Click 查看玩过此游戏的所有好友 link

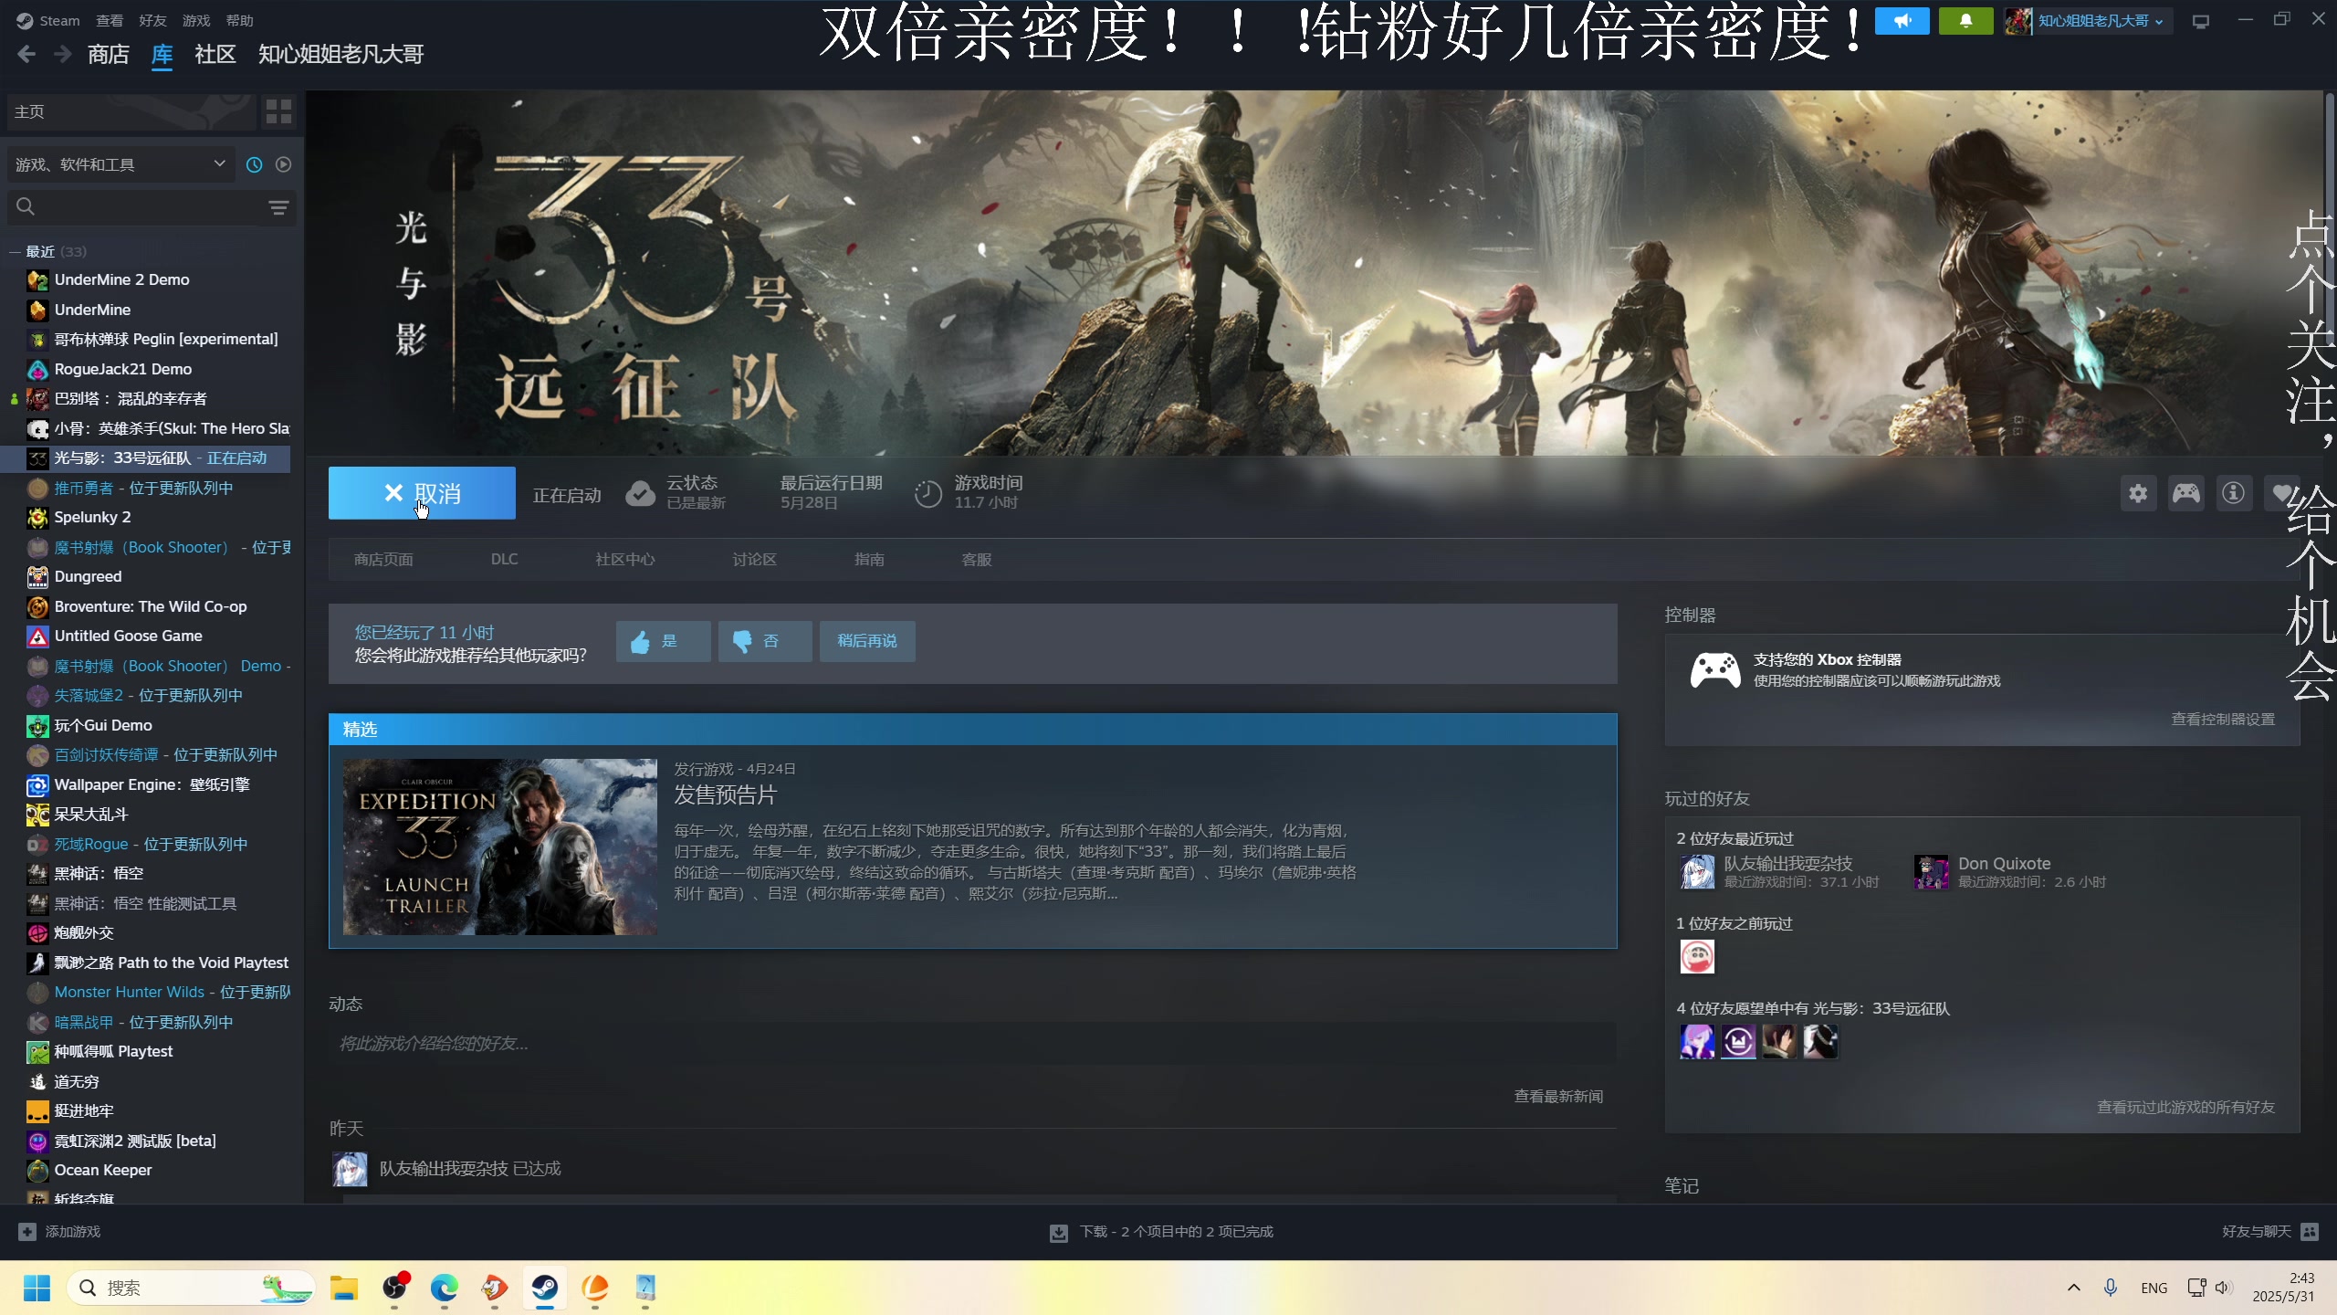(x=2185, y=1107)
